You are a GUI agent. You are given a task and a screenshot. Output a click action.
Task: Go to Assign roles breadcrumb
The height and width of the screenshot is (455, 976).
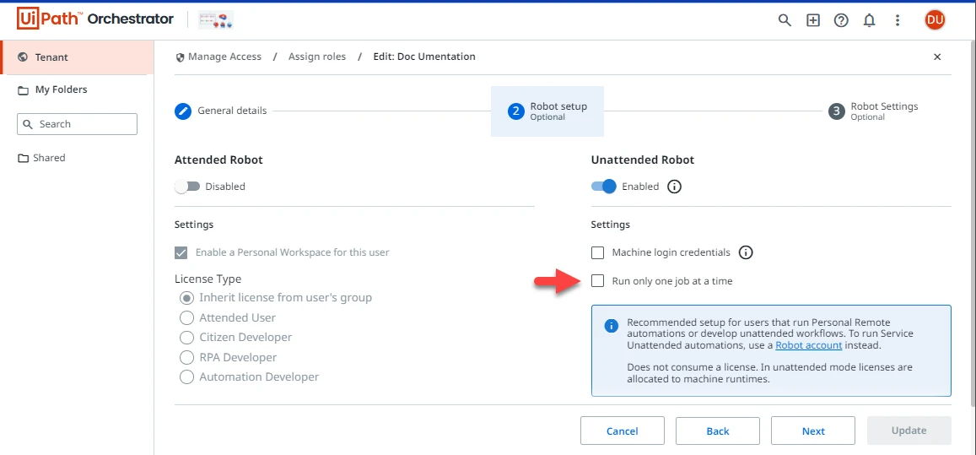pyautogui.click(x=317, y=57)
